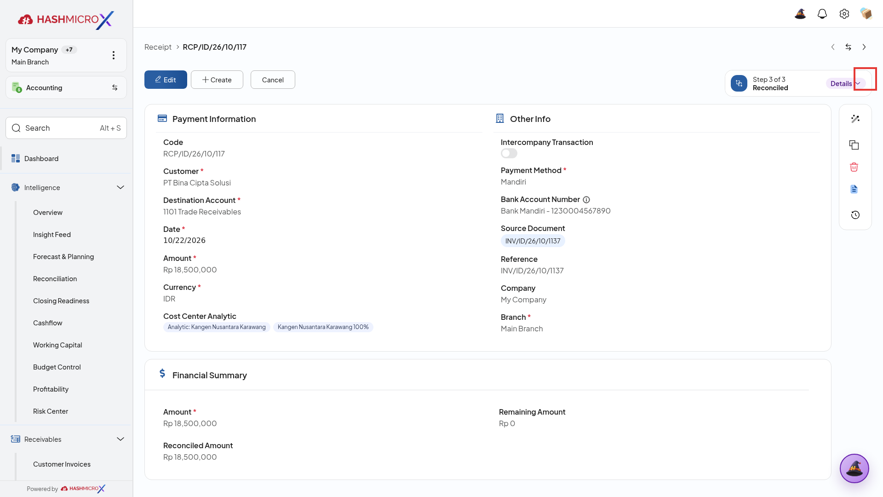Go to next record arrow
The image size is (883, 497).
pos(864,47)
